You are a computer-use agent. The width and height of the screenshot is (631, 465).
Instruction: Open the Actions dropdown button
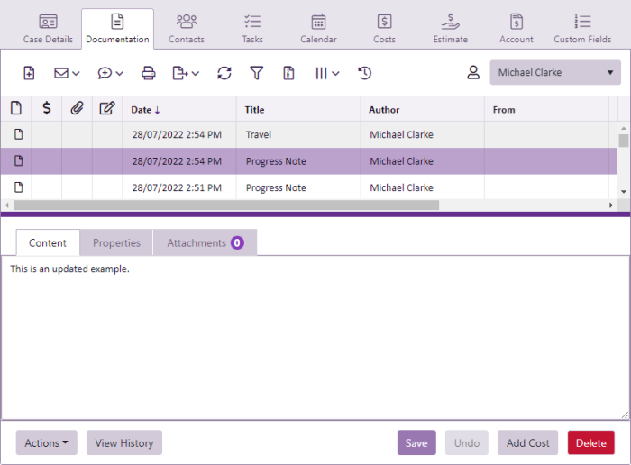[x=46, y=442]
